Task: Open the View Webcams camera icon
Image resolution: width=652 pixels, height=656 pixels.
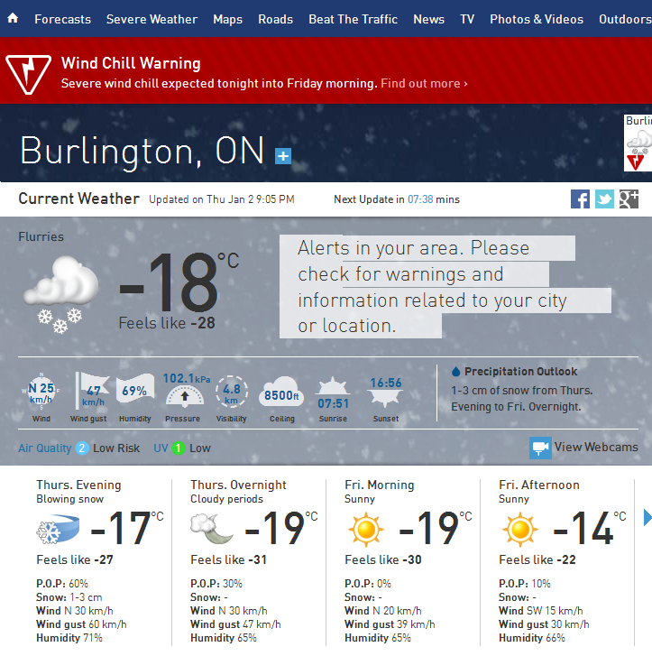Action: click(540, 448)
